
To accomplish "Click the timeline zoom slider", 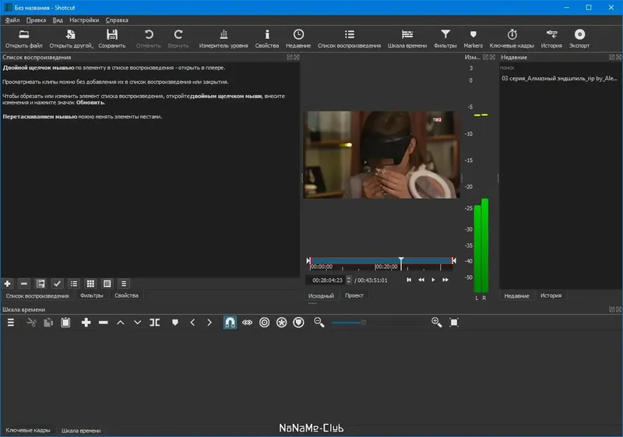I will pos(363,322).
